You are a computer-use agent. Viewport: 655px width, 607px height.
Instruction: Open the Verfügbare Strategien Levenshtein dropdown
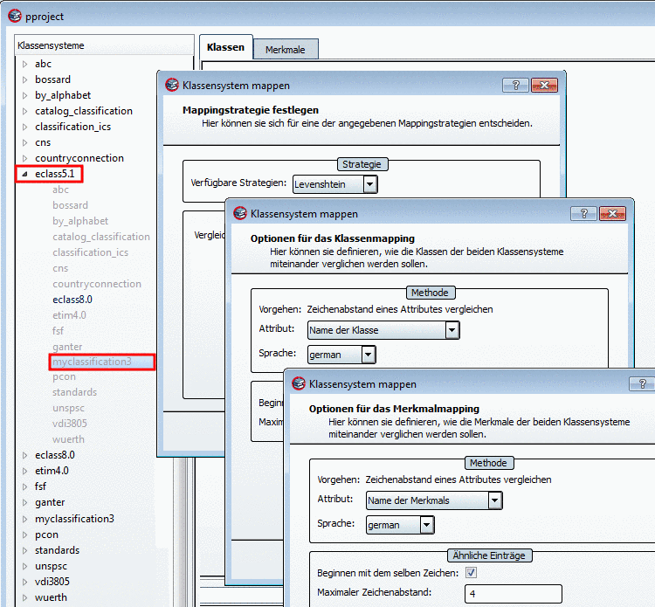click(x=370, y=183)
